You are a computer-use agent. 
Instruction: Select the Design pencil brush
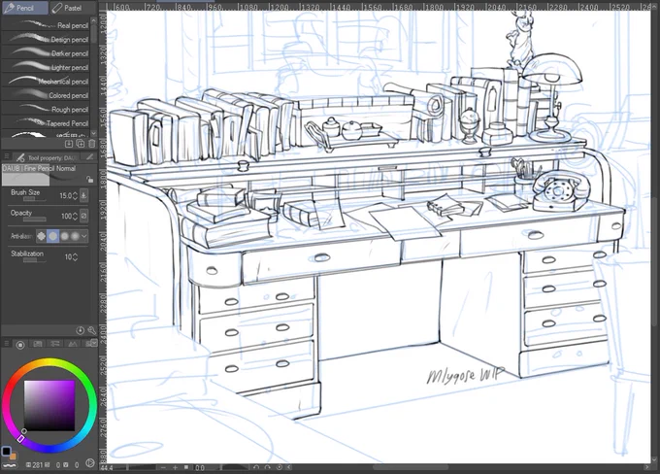pyautogui.click(x=46, y=39)
